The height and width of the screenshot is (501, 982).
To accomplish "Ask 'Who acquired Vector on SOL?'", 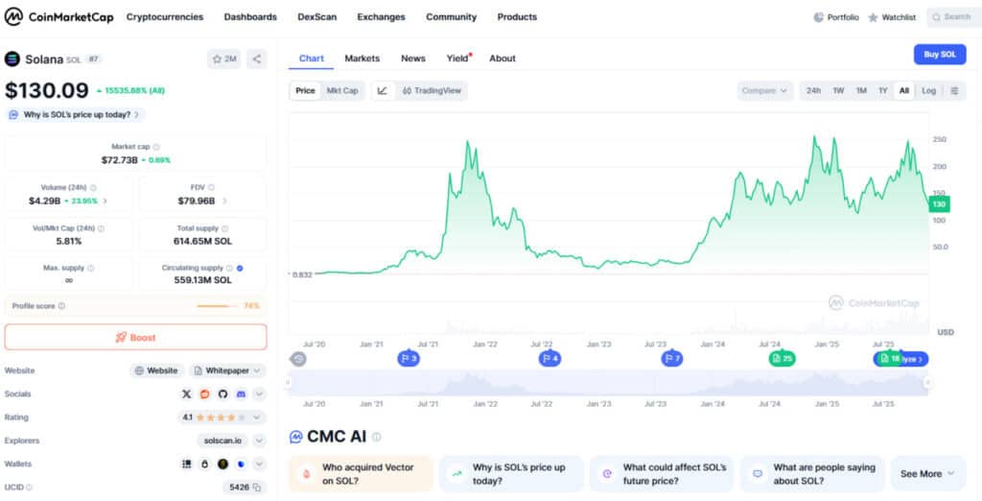I will coord(361,474).
